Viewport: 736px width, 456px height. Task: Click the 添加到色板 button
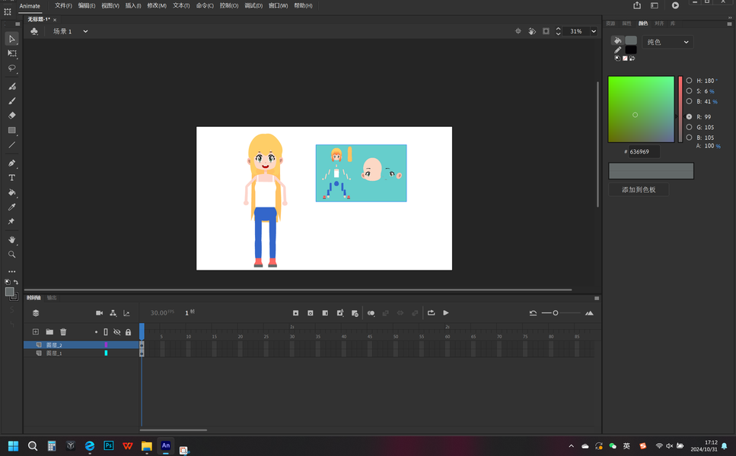[x=639, y=190]
